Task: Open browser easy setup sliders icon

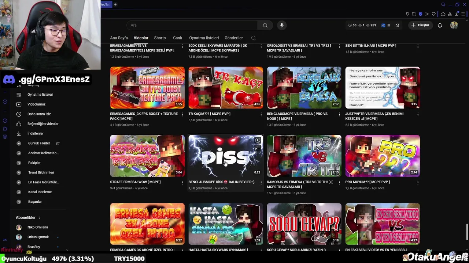Action: 463,14
